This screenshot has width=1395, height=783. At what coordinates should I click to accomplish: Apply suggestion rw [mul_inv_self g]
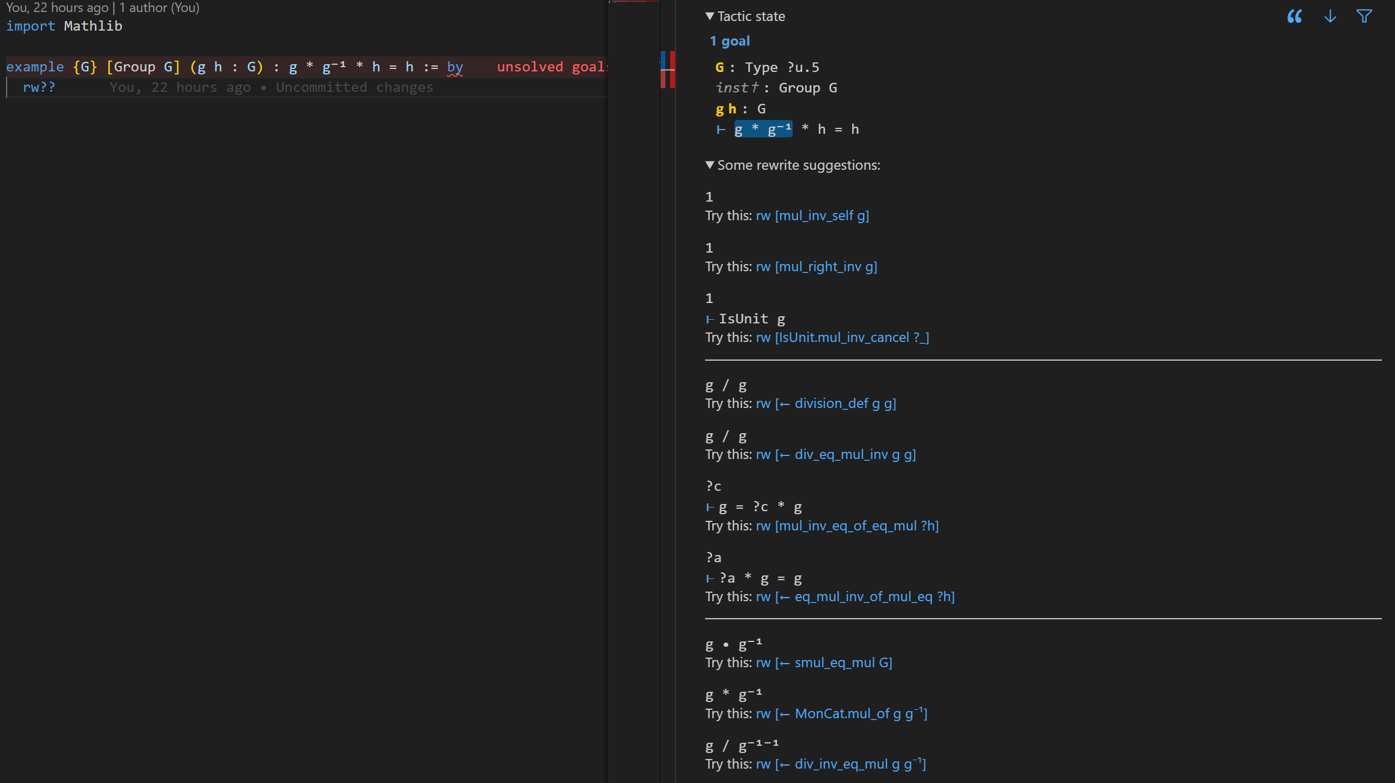812,215
